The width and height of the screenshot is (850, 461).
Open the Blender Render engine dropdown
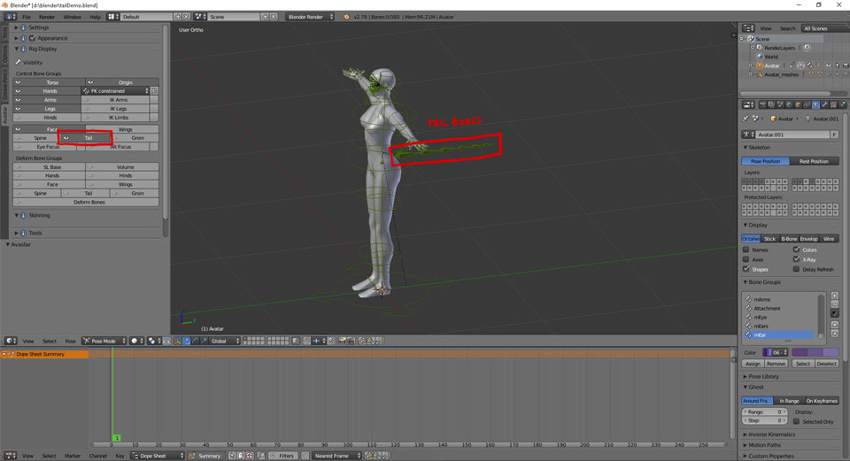tap(310, 17)
